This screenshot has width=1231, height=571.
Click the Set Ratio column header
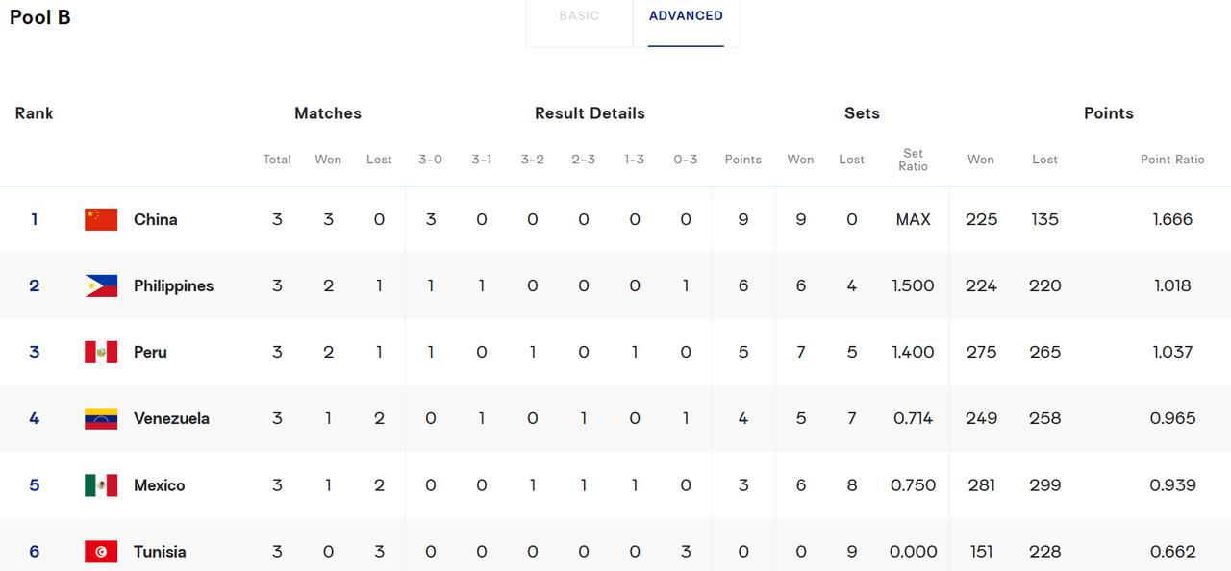click(x=914, y=160)
